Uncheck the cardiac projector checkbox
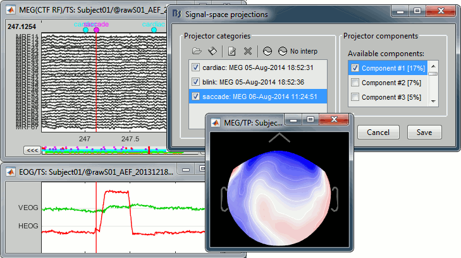 [x=196, y=67]
